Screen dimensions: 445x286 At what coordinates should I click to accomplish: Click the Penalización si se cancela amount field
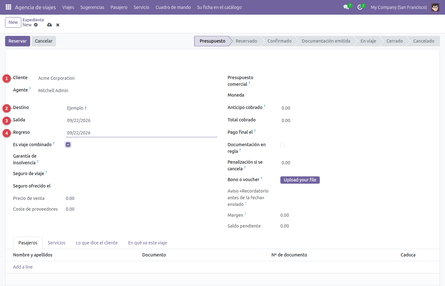click(356, 163)
